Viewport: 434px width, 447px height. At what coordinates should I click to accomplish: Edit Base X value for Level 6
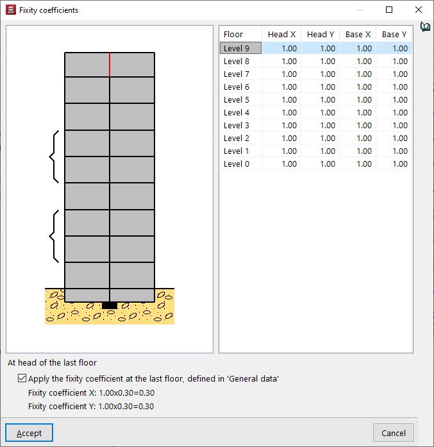click(x=358, y=87)
